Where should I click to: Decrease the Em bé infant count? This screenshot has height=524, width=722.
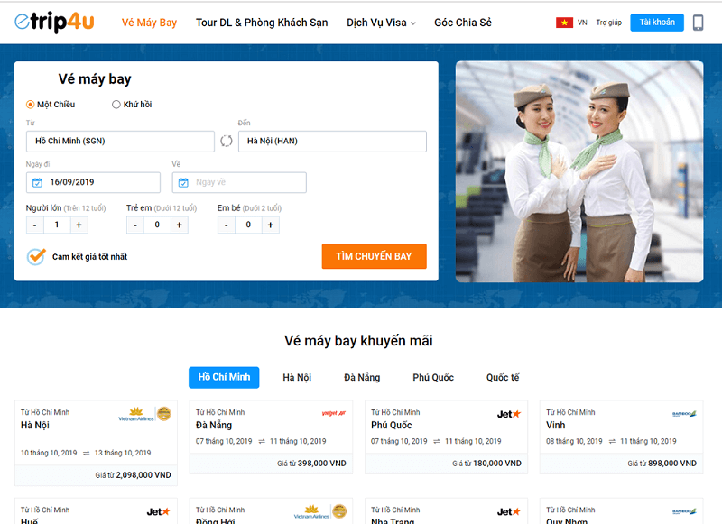click(x=227, y=225)
